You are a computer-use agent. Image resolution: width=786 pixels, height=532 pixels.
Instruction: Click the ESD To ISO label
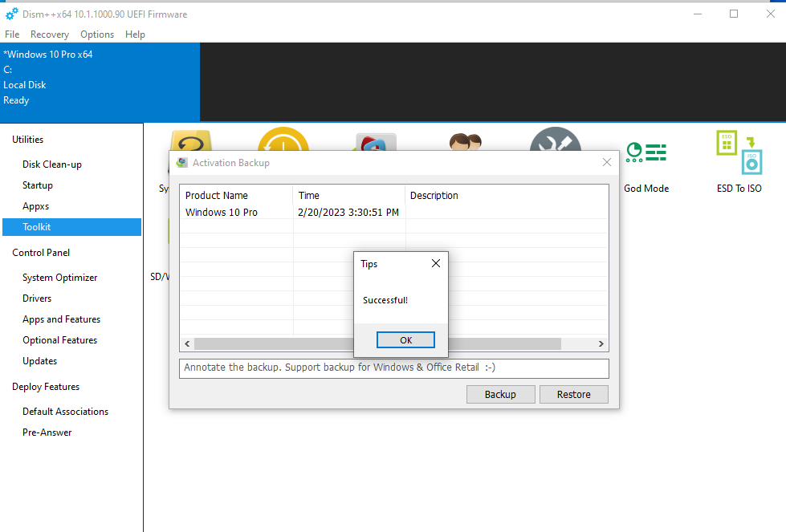tap(739, 189)
